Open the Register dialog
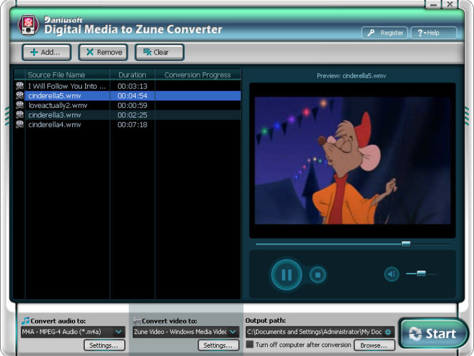The image size is (474, 356). [385, 33]
